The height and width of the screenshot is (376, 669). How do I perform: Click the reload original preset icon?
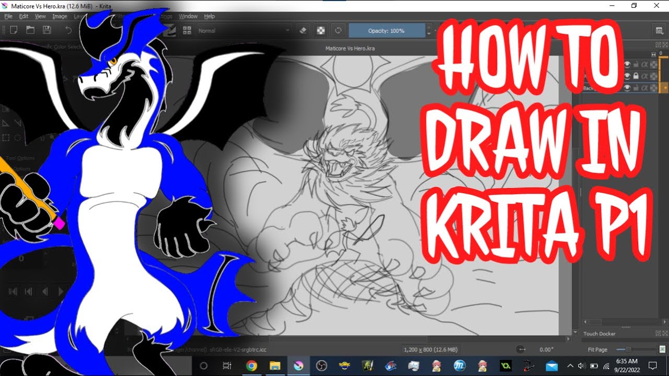point(338,30)
